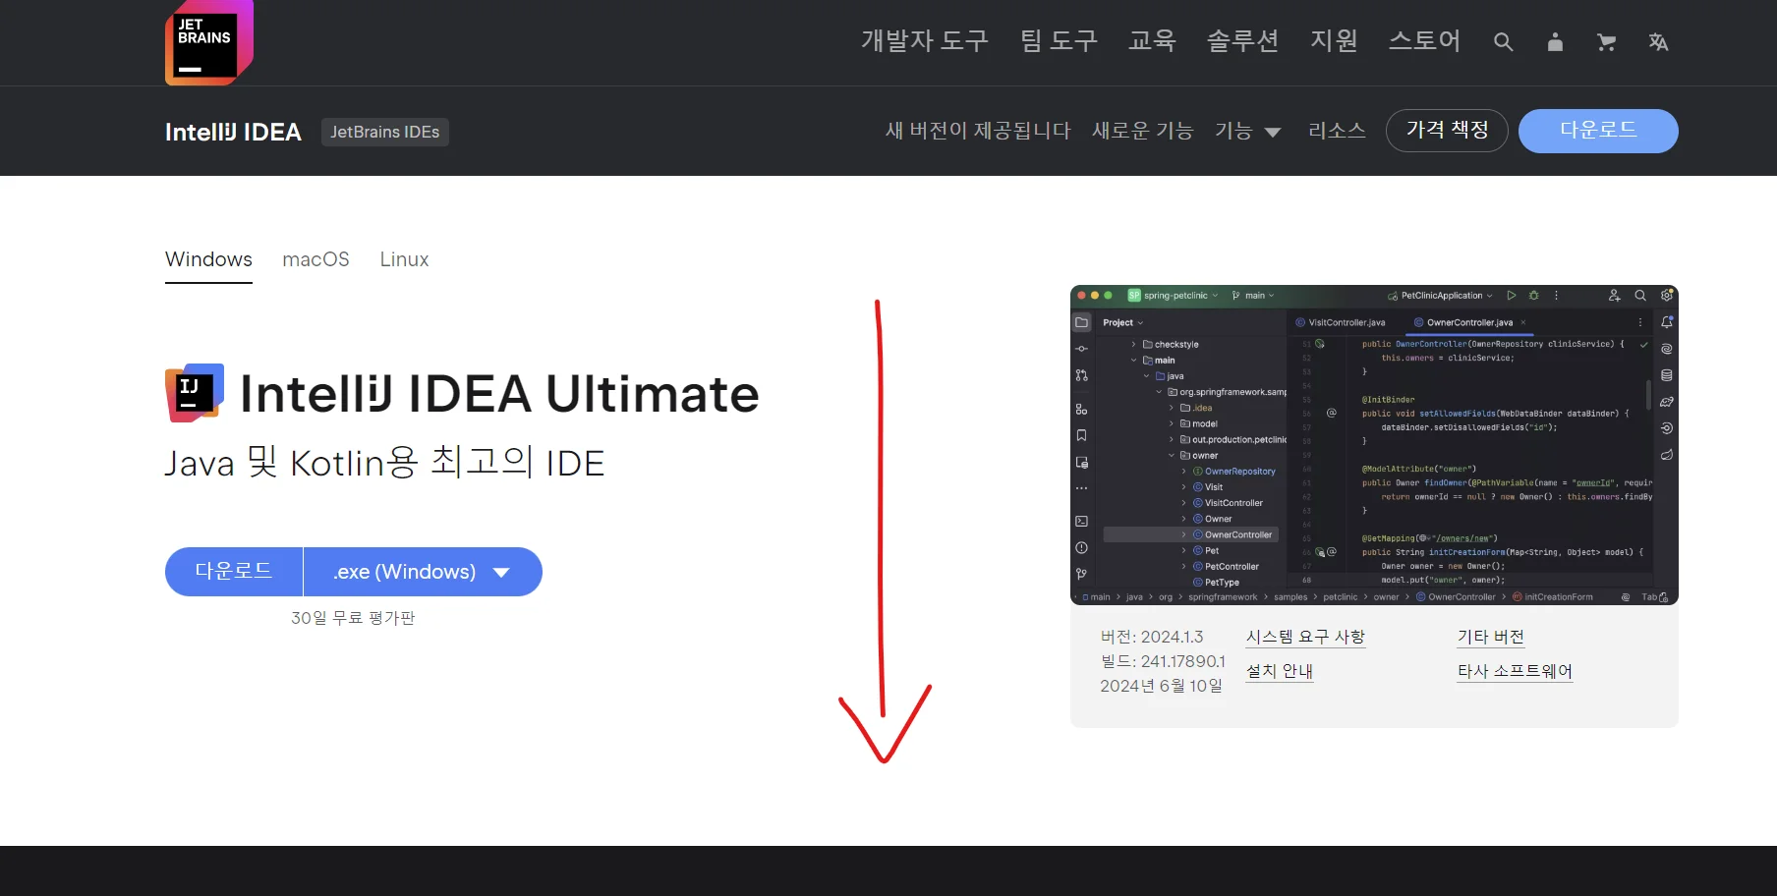Expand the 기능 dropdown

click(x=1247, y=131)
